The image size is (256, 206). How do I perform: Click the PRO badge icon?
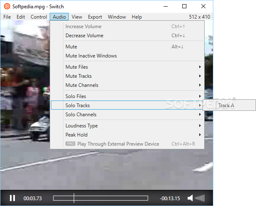pos(70,144)
